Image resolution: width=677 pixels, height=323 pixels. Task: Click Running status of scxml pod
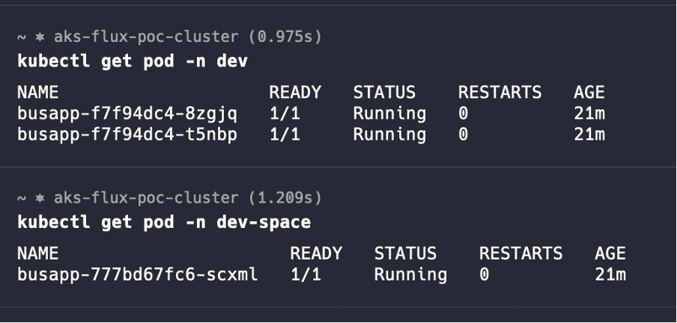pos(410,274)
